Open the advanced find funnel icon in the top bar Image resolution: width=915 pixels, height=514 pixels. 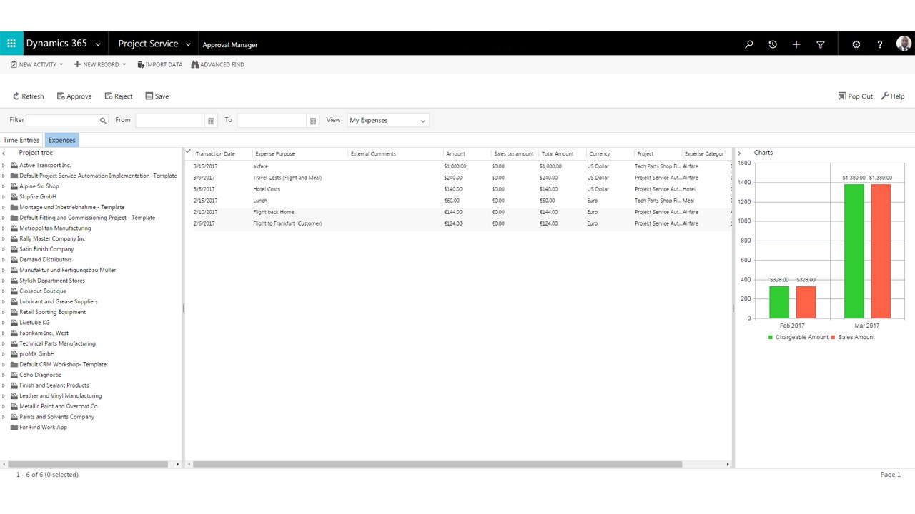[x=821, y=44]
